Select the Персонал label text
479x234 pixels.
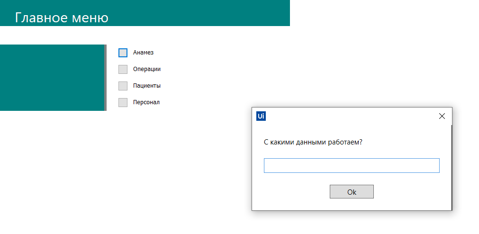[x=146, y=102]
